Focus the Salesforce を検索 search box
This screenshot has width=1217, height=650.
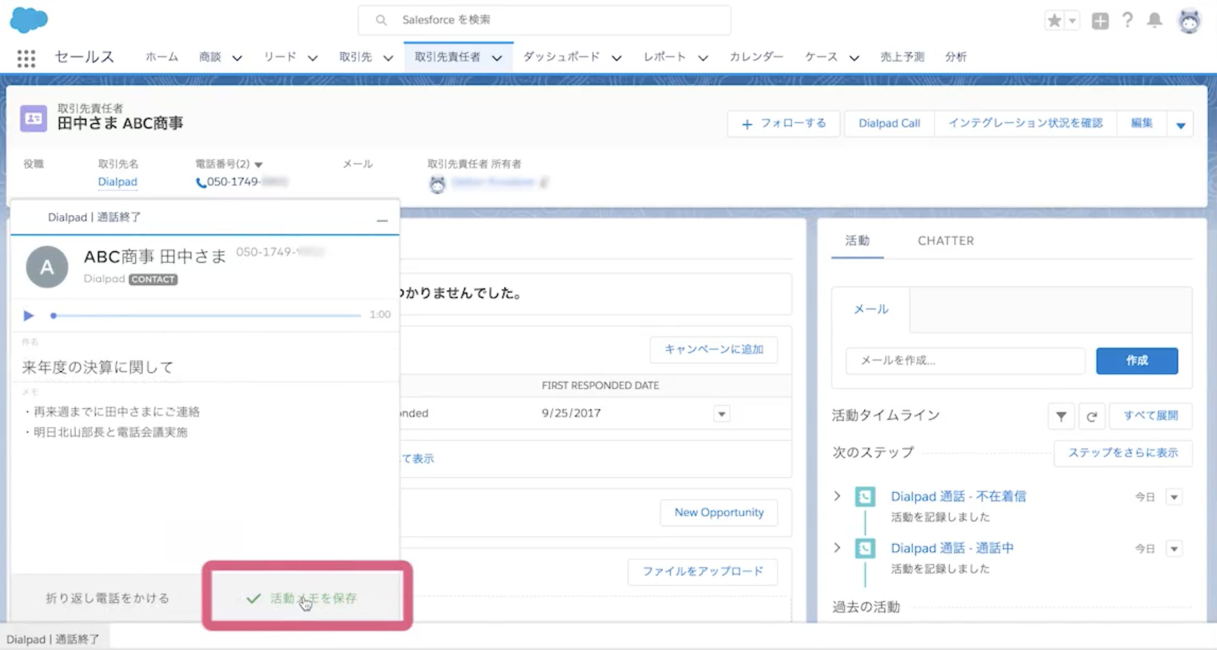(x=544, y=20)
